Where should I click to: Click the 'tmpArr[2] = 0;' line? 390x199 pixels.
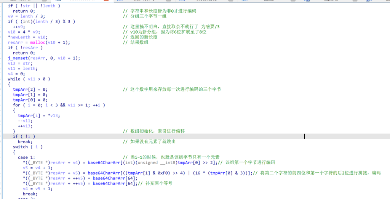click(30, 90)
